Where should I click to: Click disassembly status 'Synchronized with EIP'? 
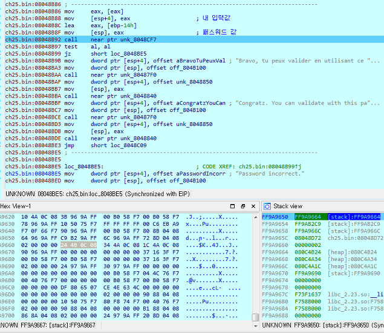point(157,194)
